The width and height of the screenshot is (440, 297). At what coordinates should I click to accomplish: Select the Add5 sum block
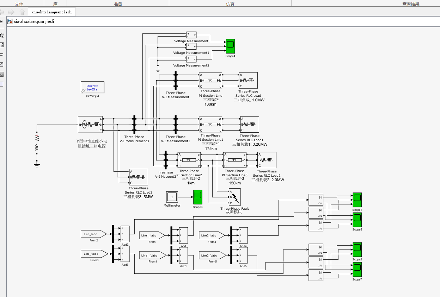click(x=243, y=255)
